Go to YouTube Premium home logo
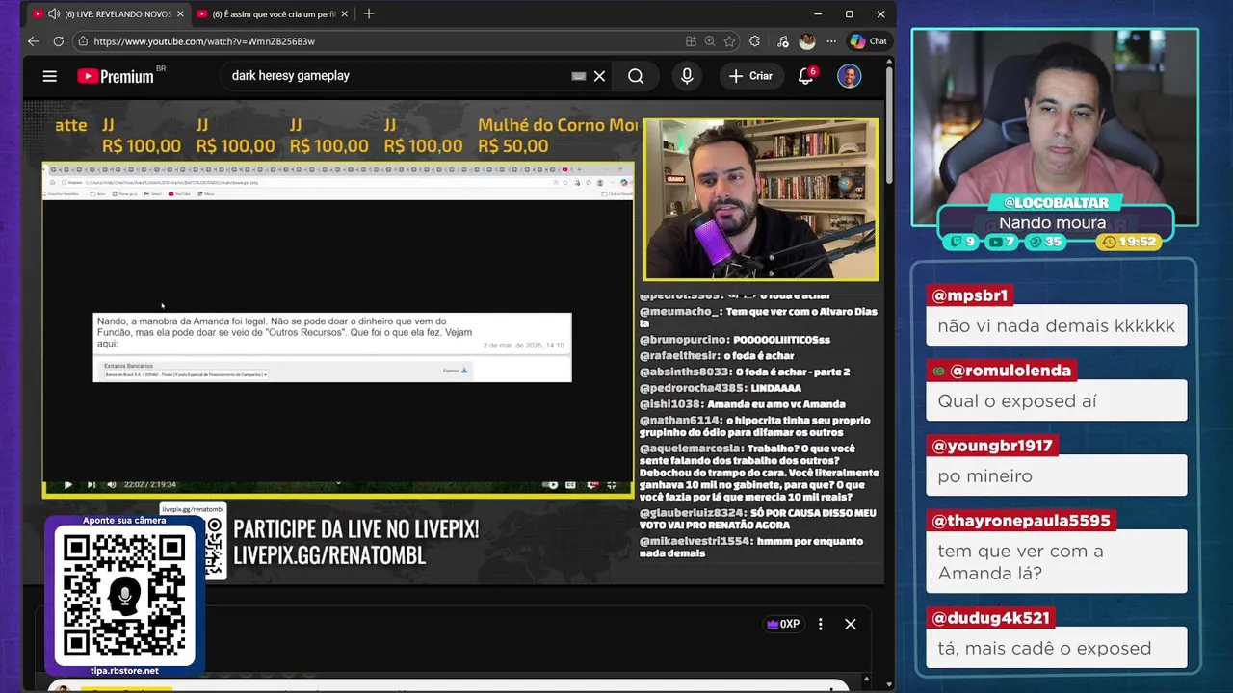1233x693 pixels. 116,76
